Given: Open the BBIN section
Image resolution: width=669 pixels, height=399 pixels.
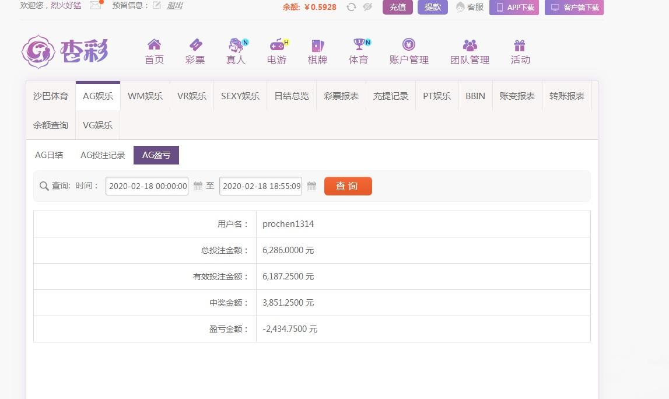Looking at the screenshot, I should point(475,96).
